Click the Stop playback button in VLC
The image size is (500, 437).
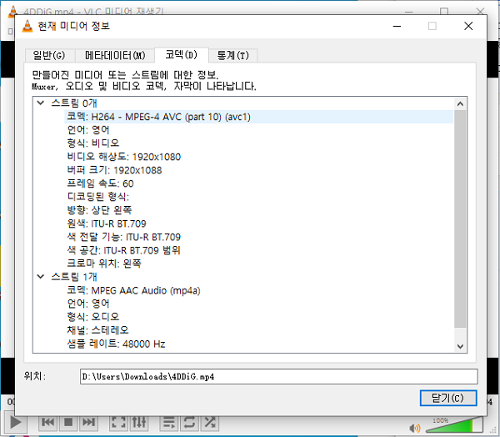pos(68,422)
